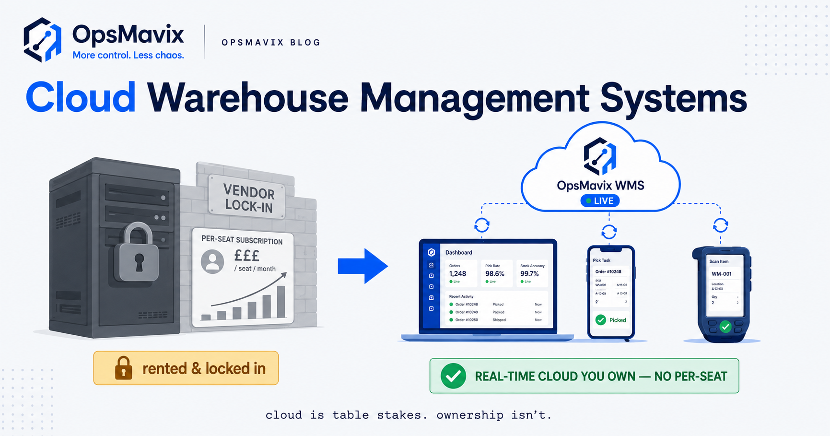Viewport: 830px width, 436px height.
Task: Click the sync icon above the laptop
Action: tap(482, 224)
